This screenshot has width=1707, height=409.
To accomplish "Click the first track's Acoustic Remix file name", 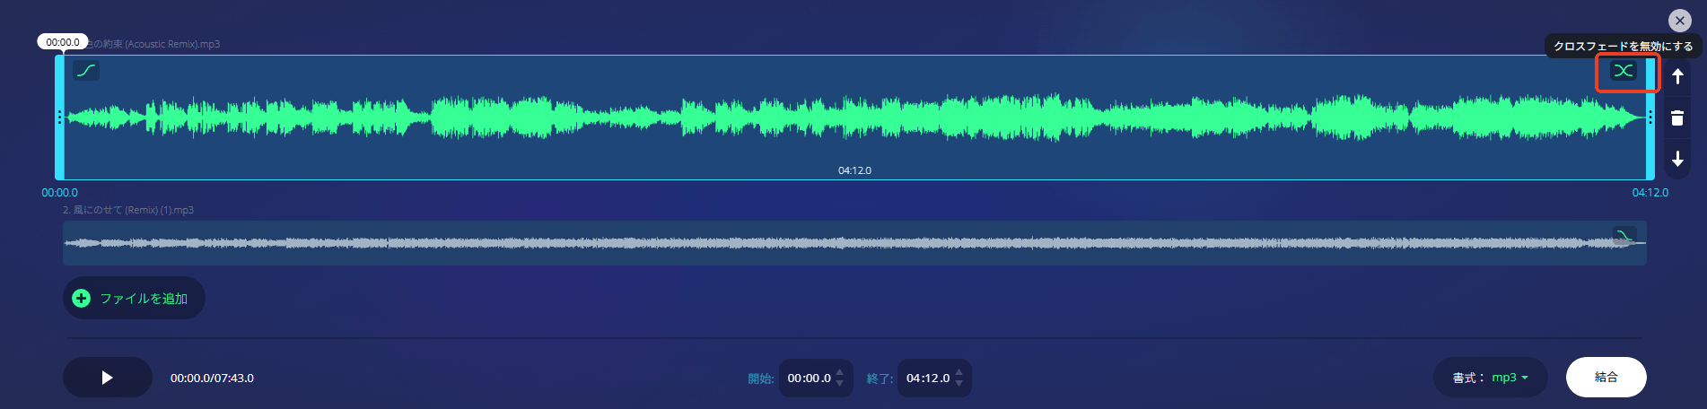I will [x=154, y=44].
